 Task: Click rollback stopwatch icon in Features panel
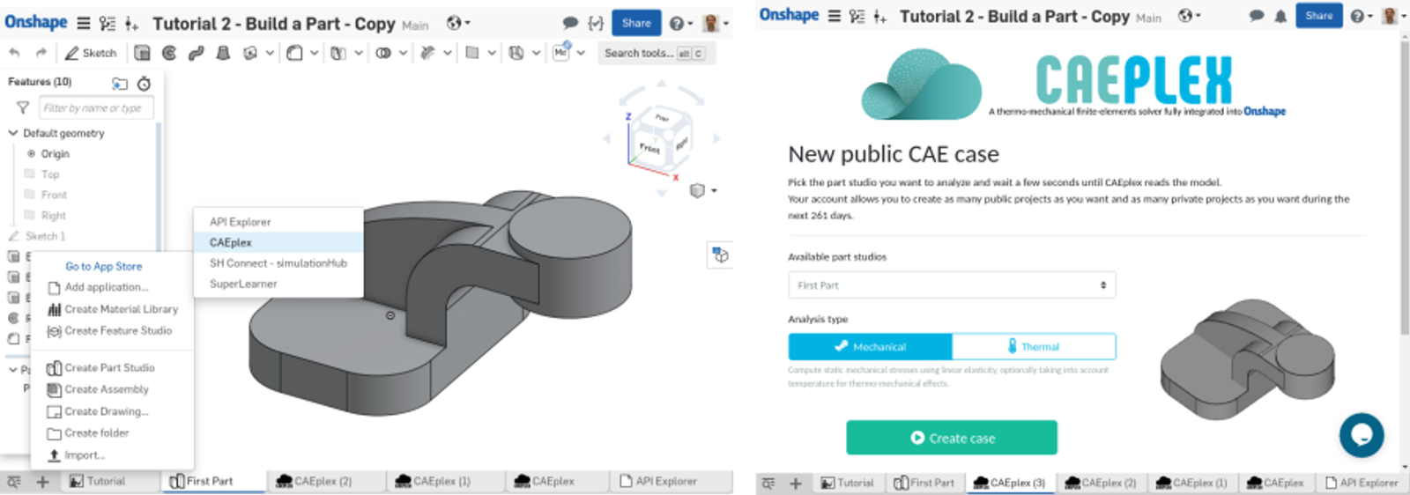point(144,84)
